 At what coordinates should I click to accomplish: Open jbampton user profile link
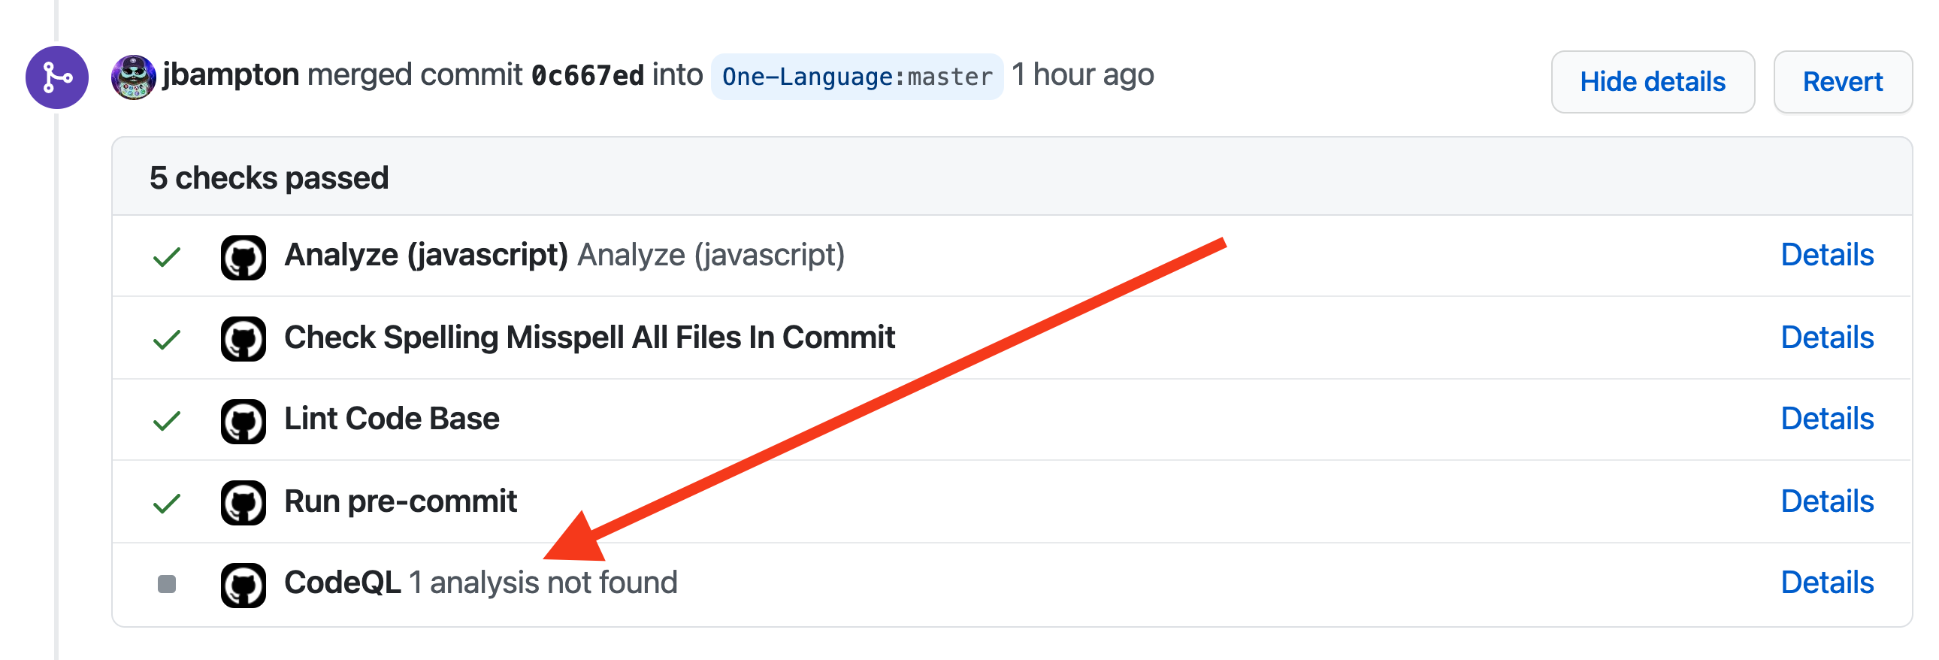231,74
